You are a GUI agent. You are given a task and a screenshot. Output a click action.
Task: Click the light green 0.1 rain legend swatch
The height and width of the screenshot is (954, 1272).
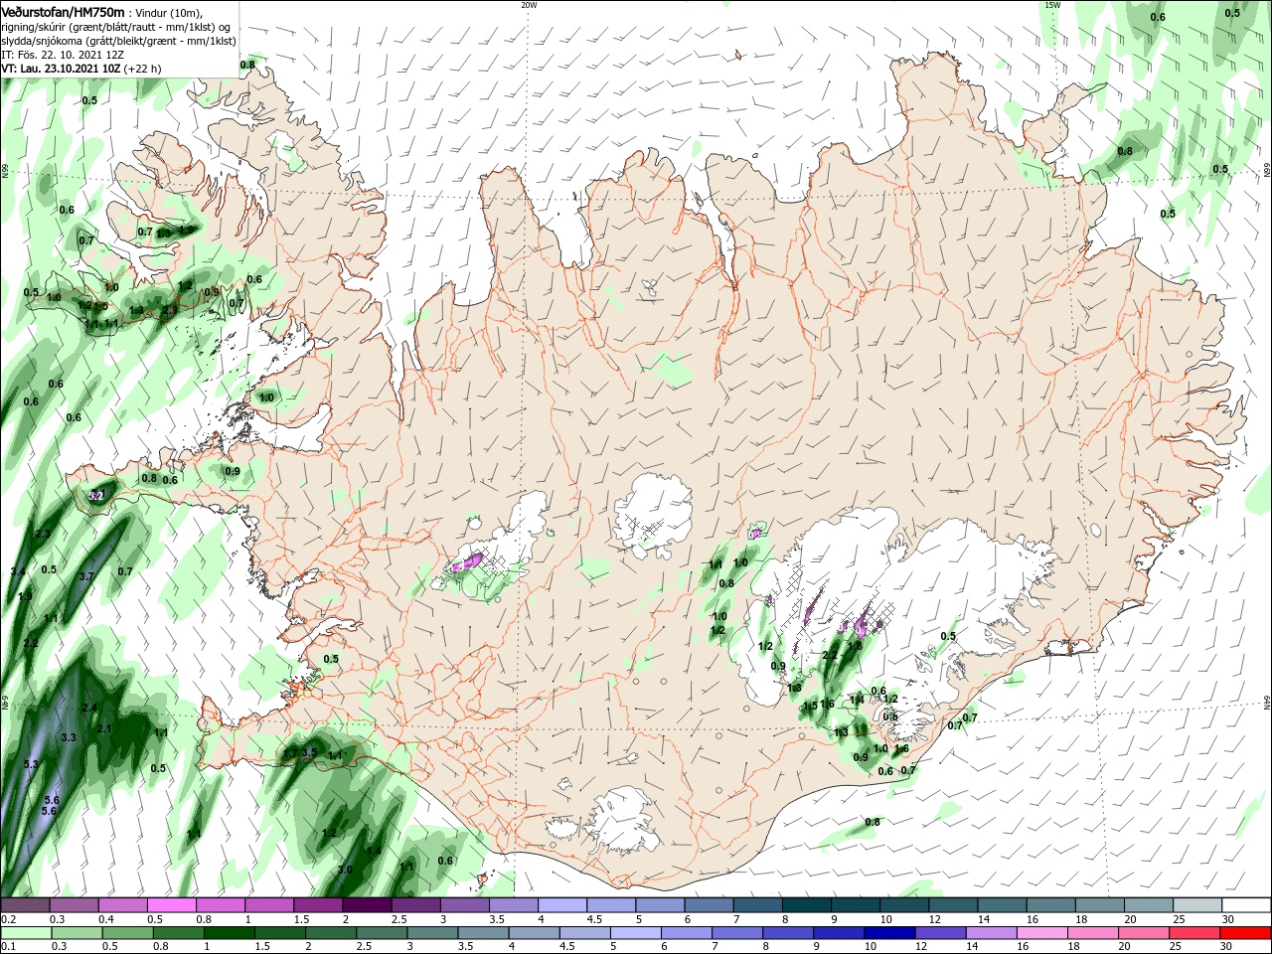tap(25, 933)
